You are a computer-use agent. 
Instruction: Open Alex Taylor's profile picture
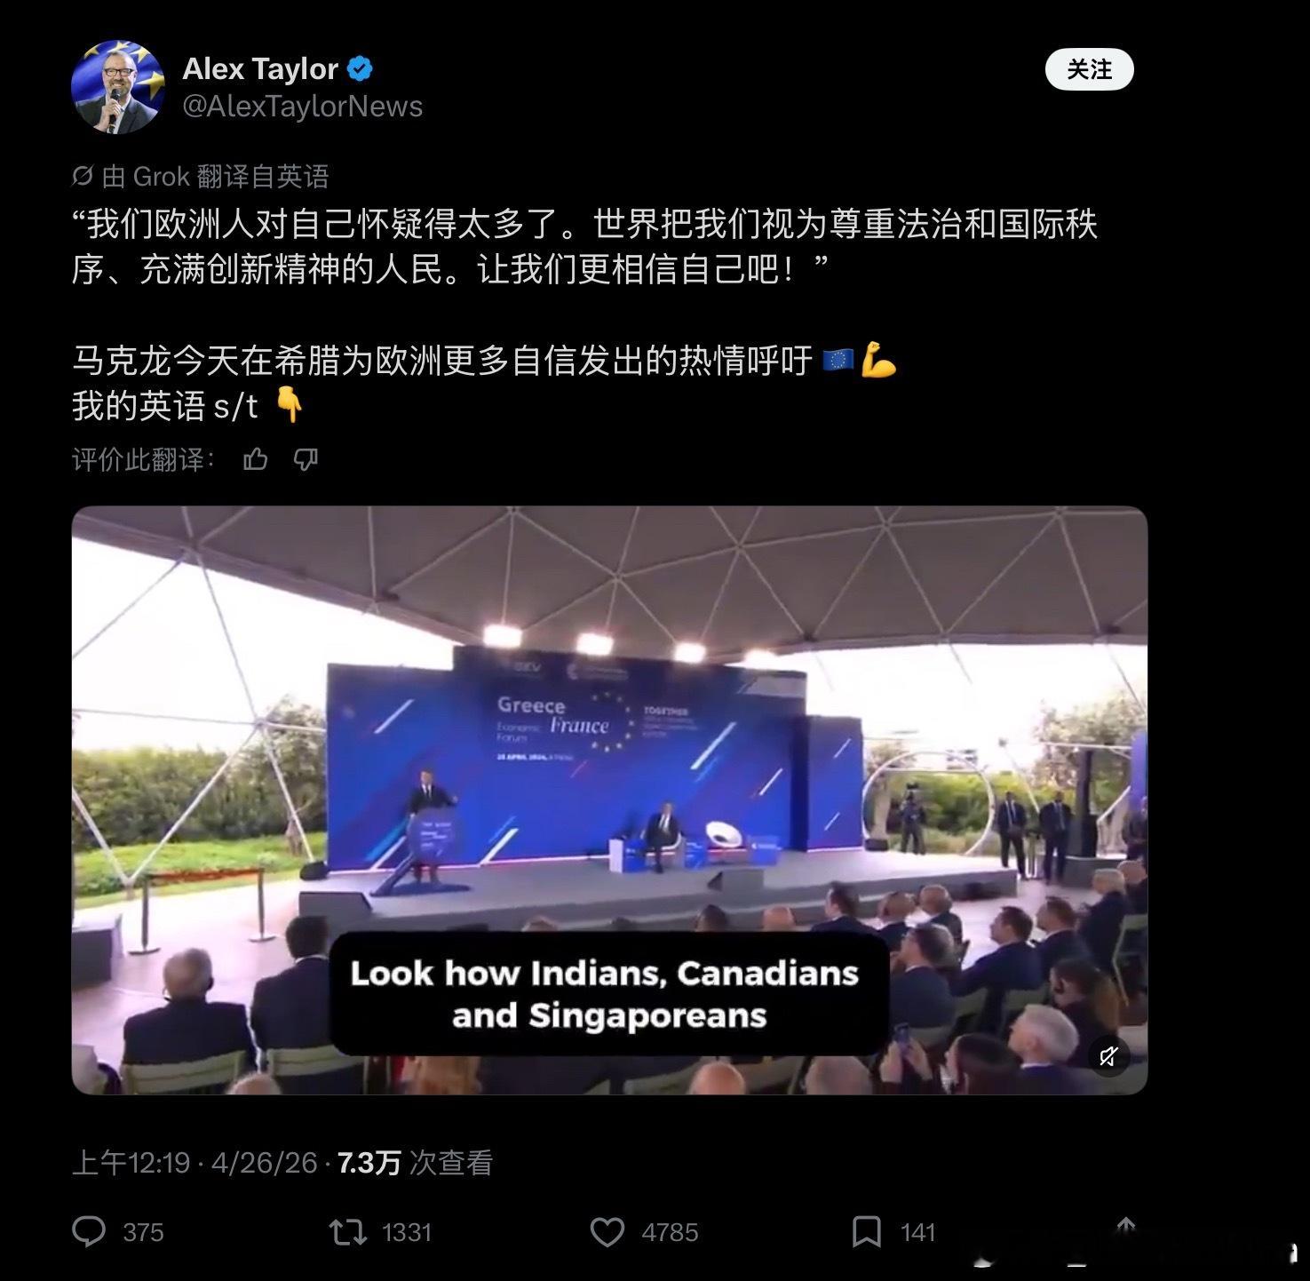(x=117, y=87)
